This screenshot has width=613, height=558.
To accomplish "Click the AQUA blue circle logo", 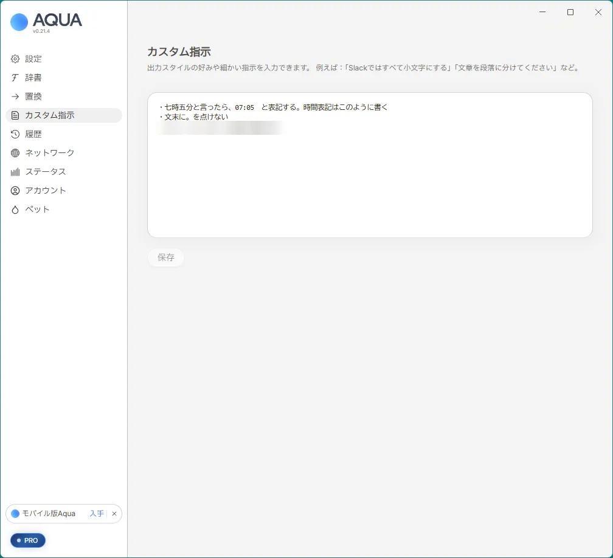I will (x=19, y=22).
